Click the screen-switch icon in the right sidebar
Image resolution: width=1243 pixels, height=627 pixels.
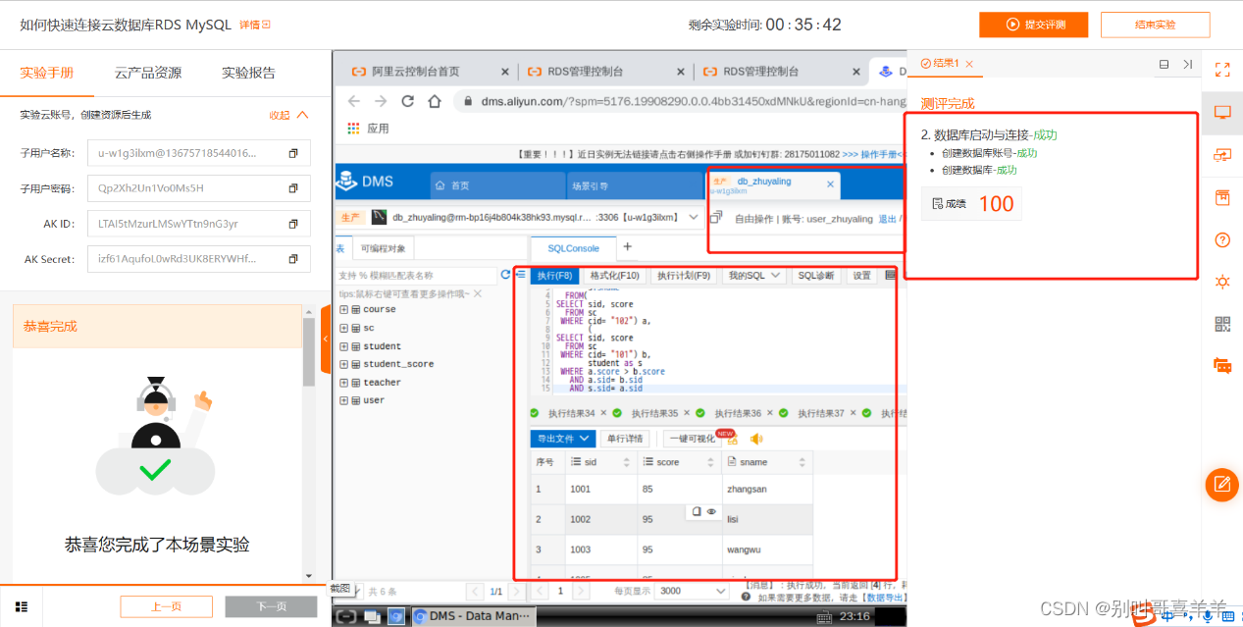[1222, 155]
